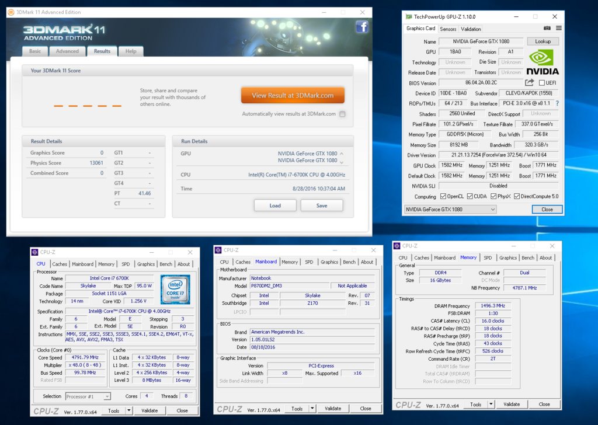The width and height of the screenshot is (598, 425).
Task: Click View Result at 3DMark.com button
Action: (293, 95)
